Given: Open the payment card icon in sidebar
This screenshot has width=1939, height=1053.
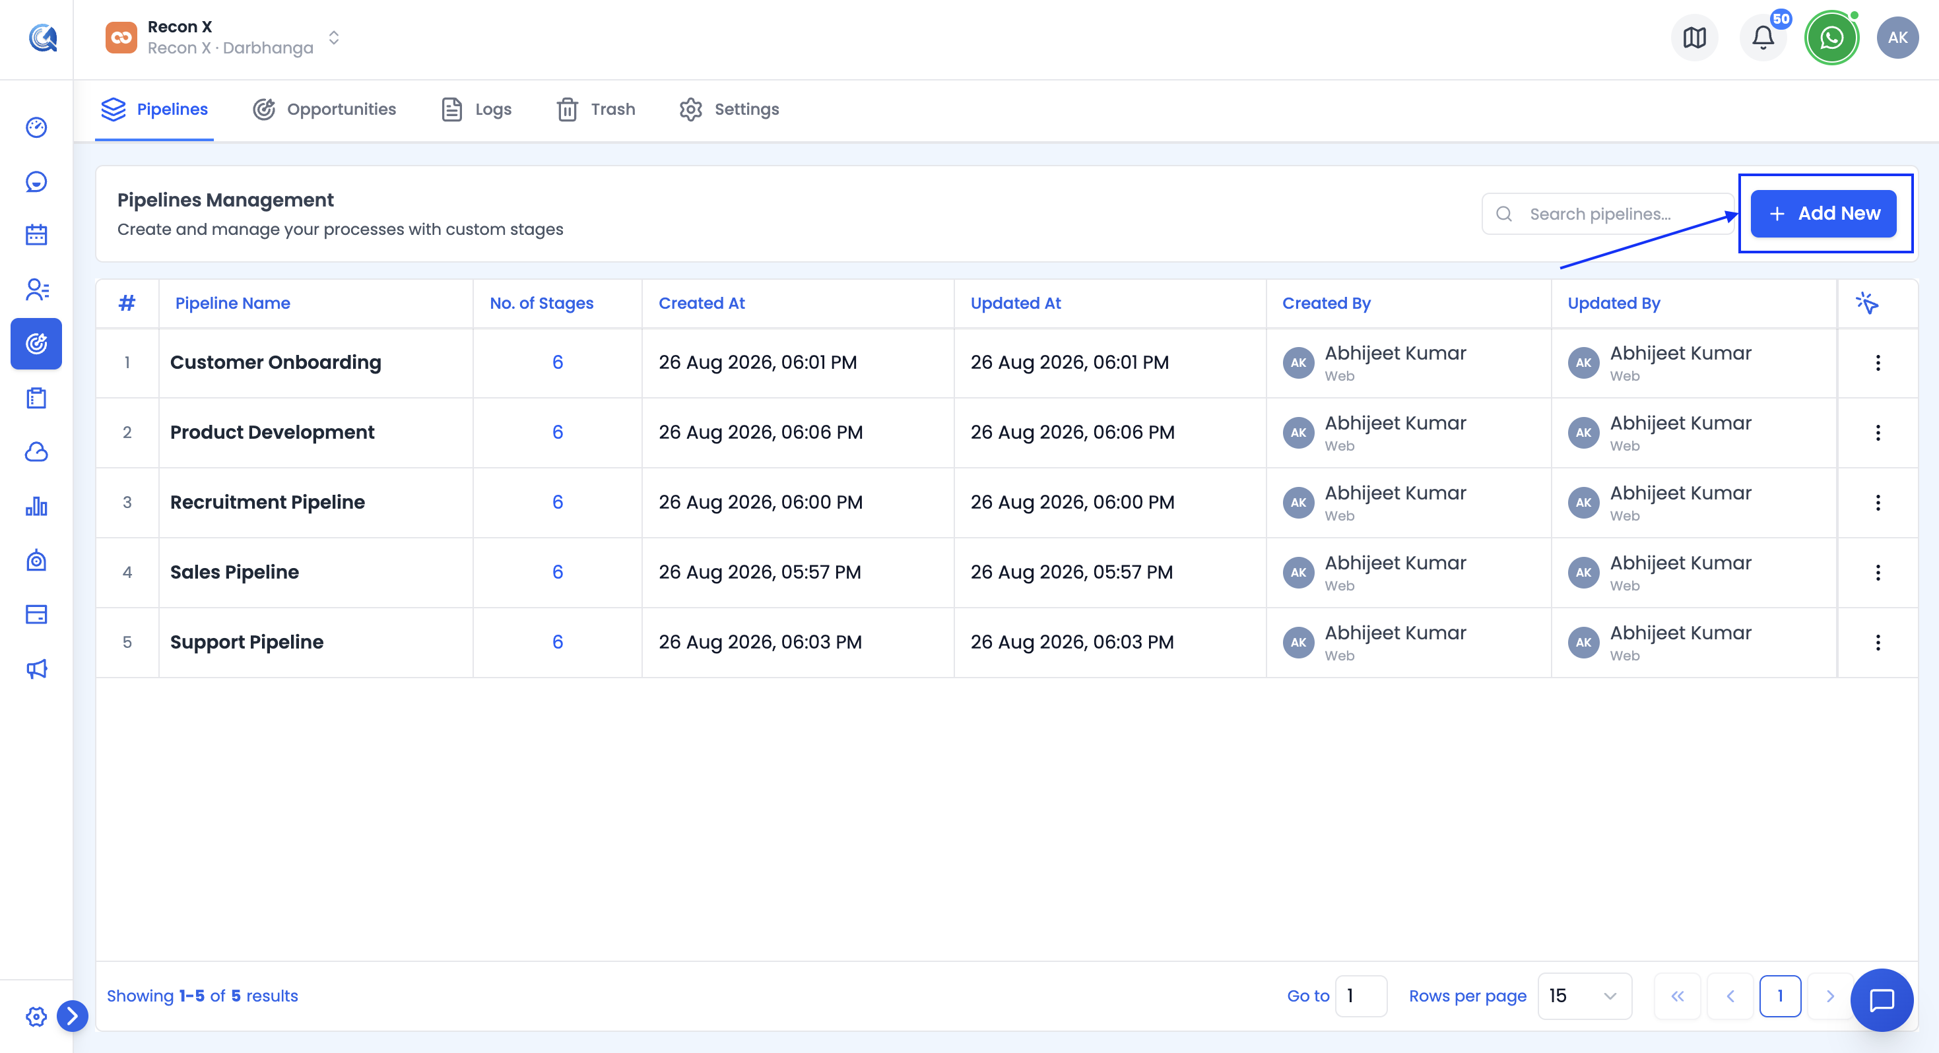Looking at the screenshot, I should click(36, 614).
